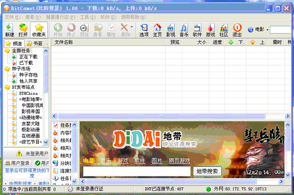
Task: Select 影视帝国 site entry
Action: pyautogui.click(x=30, y=111)
